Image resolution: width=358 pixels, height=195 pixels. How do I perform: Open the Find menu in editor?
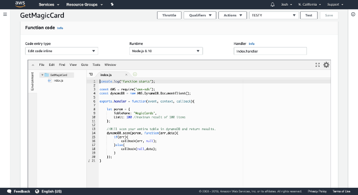click(x=62, y=65)
